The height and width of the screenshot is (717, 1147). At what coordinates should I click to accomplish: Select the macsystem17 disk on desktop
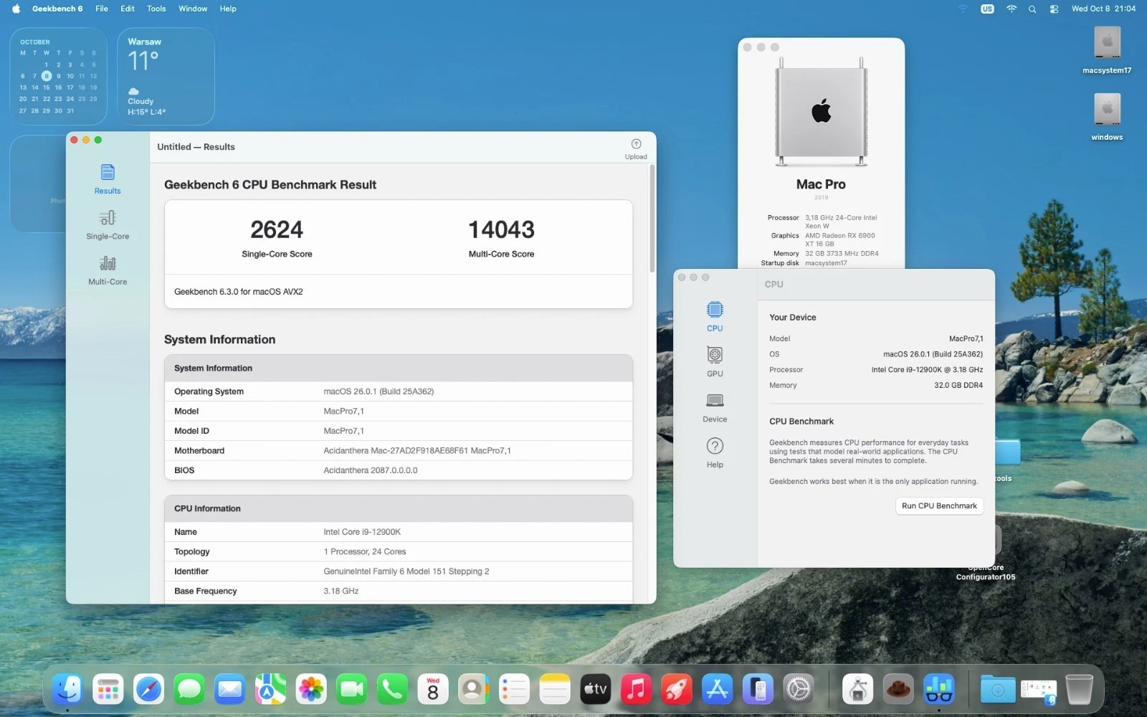click(1107, 50)
